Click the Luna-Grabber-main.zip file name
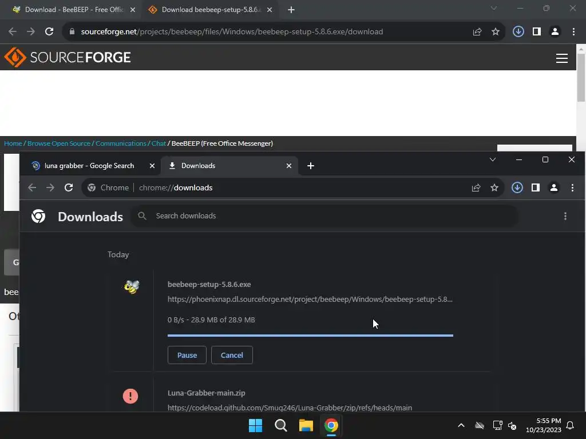Screen dimensions: 586x439 tap(206, 393)
